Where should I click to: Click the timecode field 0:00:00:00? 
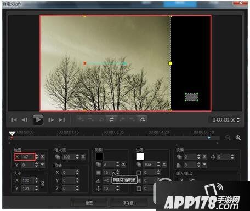click(x=224, y=120)
